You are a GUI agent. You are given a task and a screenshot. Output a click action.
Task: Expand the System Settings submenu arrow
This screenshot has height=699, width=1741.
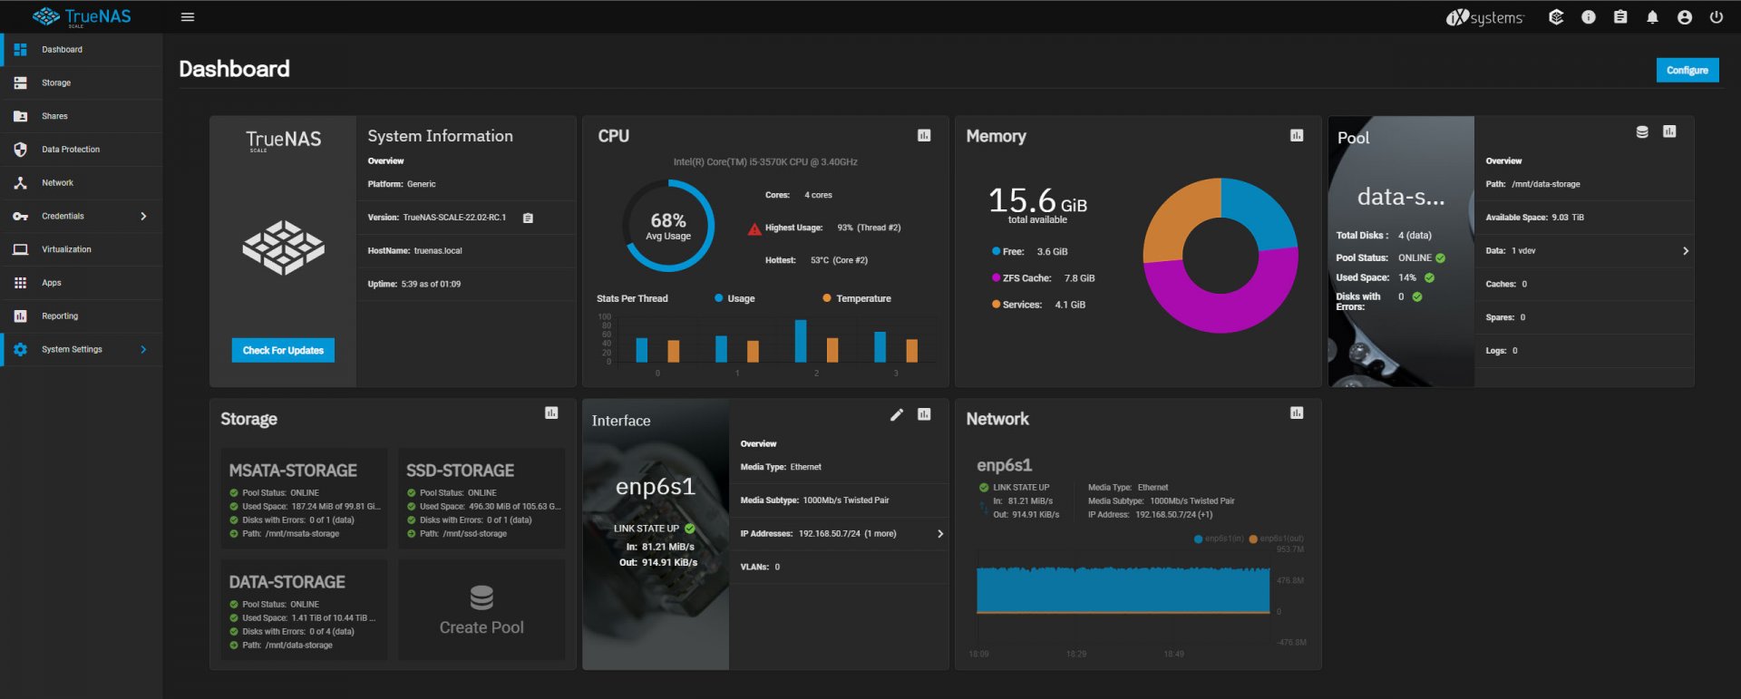click(x=143, y=350)
